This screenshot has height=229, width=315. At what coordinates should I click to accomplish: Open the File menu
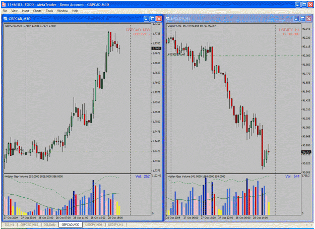5,11
